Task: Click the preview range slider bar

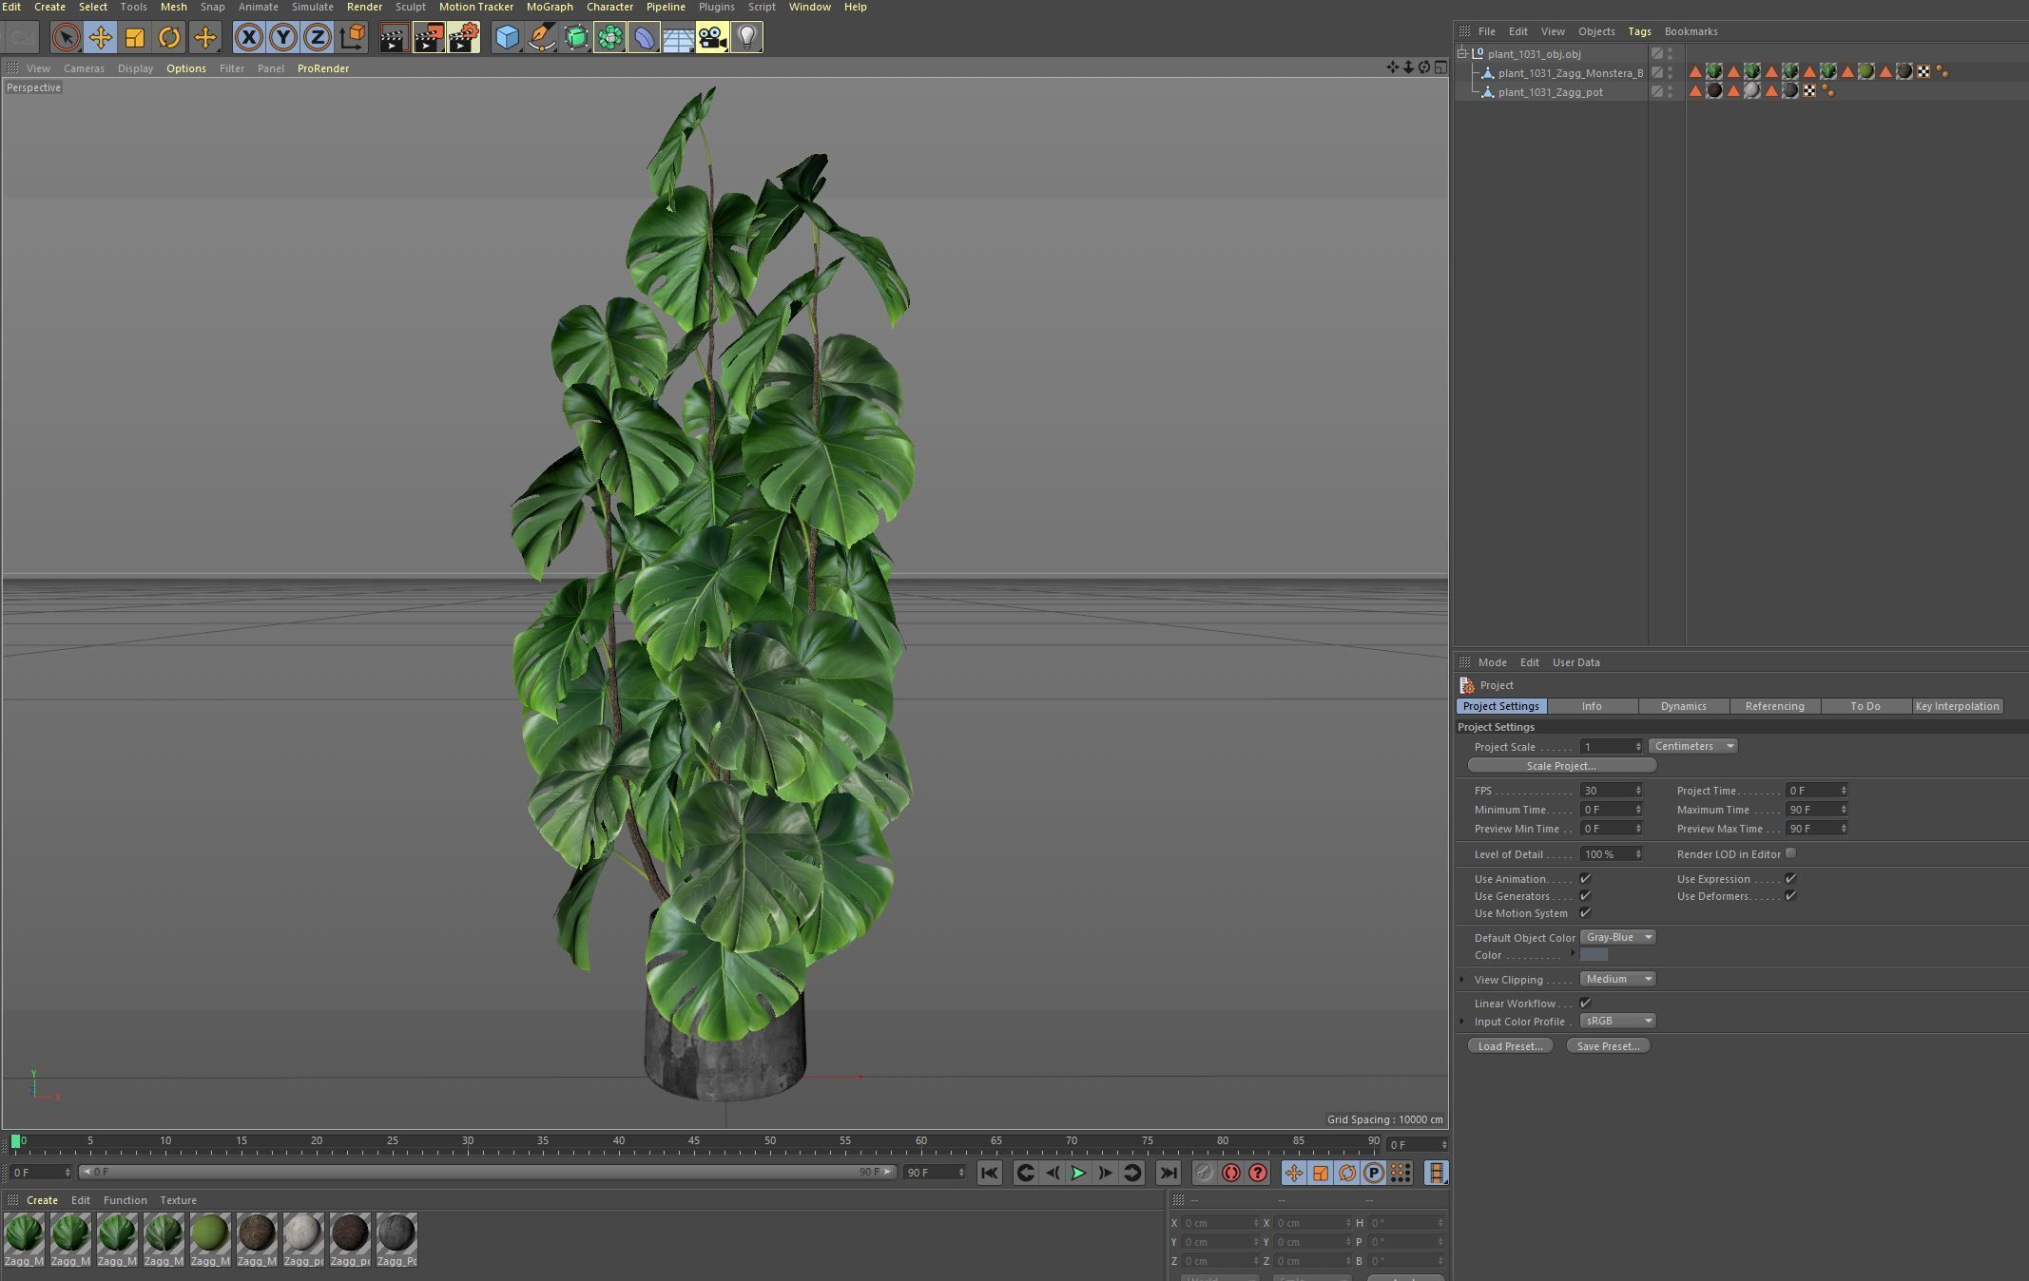Action: pyautogui.click(x=488, y=1172)
